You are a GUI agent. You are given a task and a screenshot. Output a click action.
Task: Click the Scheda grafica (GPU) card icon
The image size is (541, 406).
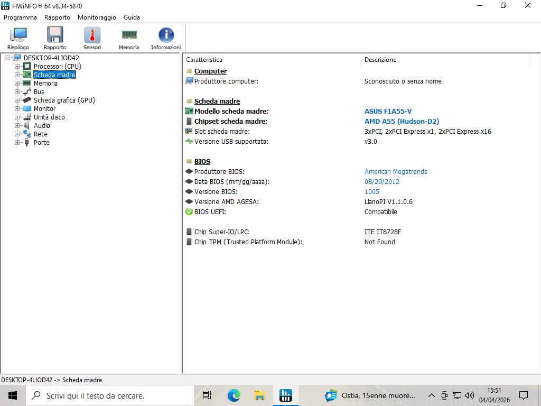point(27,100)
